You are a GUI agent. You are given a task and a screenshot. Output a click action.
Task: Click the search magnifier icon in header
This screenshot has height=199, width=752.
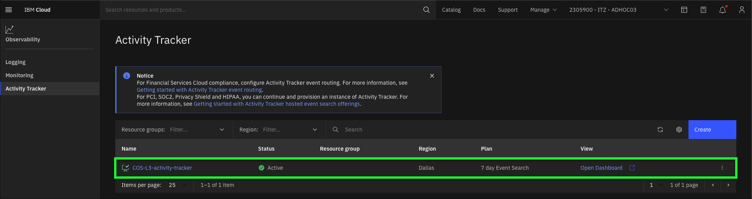click(x=426, y=10)
